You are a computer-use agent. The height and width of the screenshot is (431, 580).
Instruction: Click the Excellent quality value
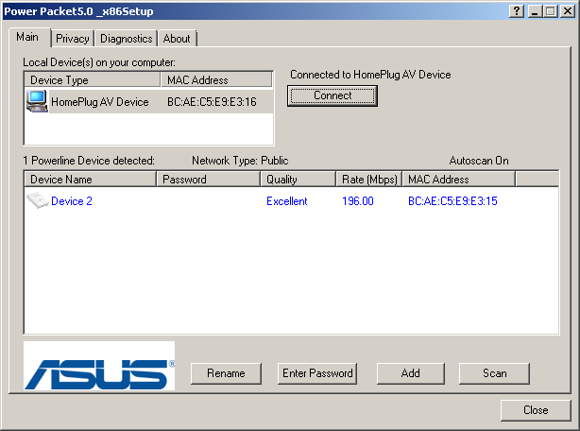point(286,201)
